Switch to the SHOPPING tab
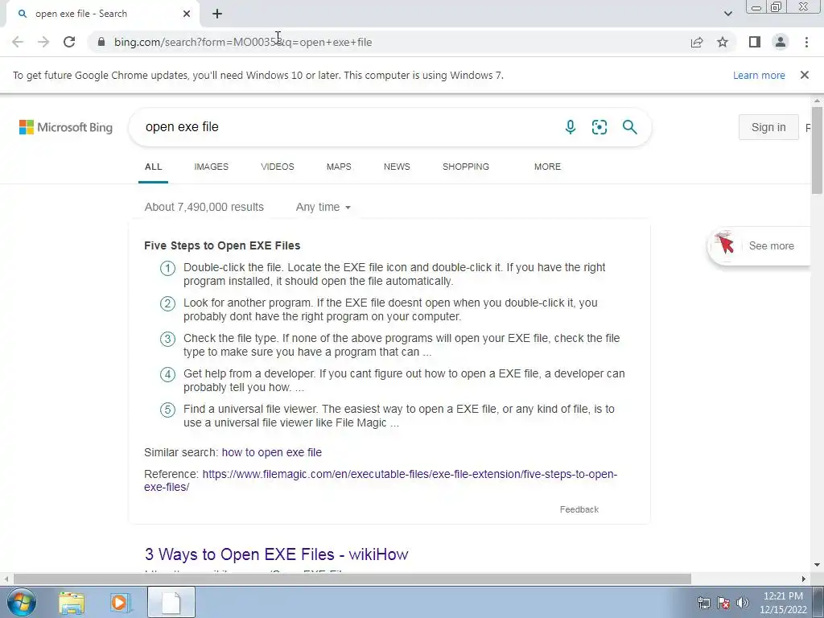This screenshot has height=618, width=824. 466,167
